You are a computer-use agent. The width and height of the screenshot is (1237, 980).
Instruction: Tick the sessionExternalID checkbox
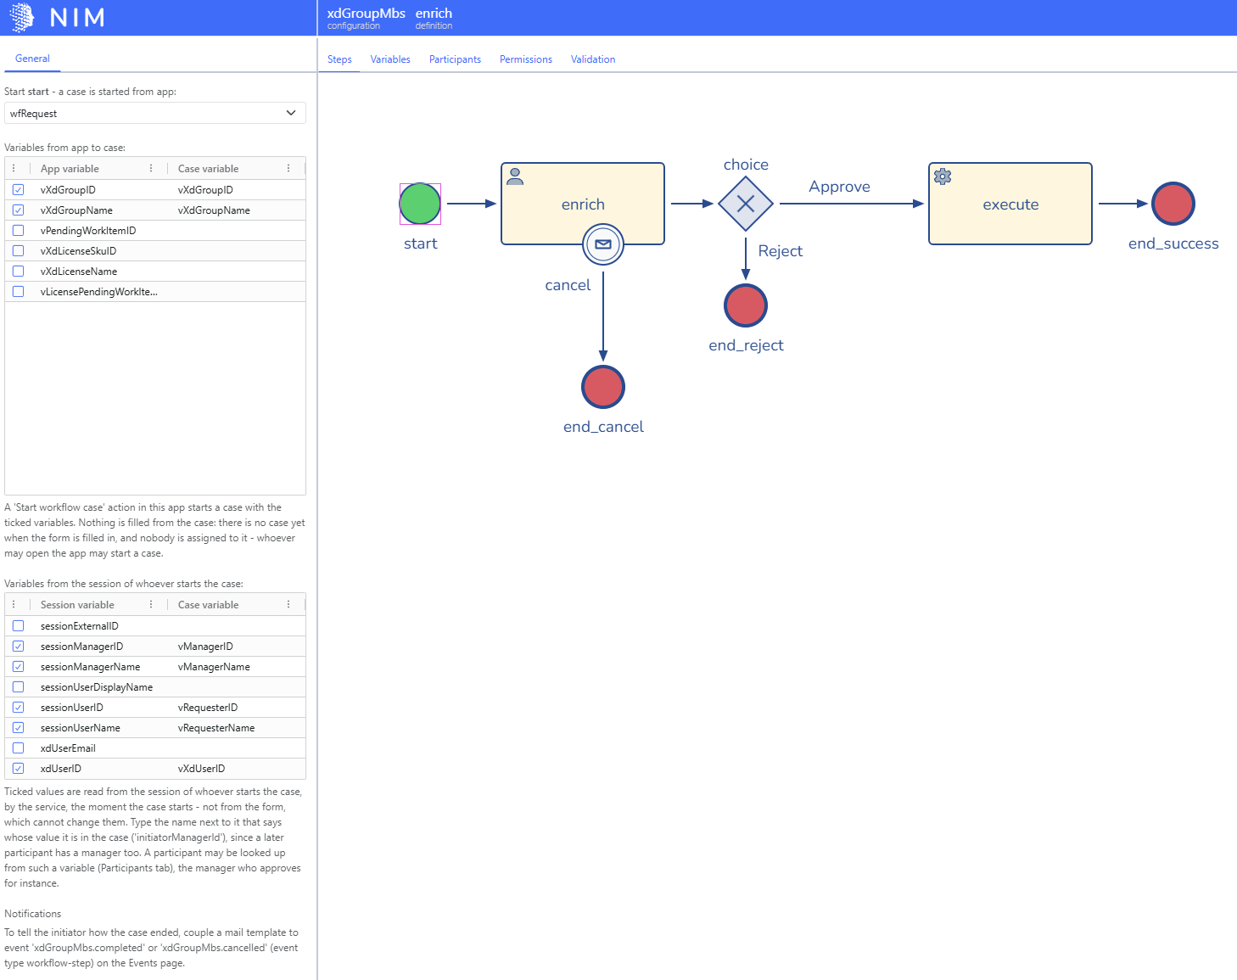(x=18, y=626)
